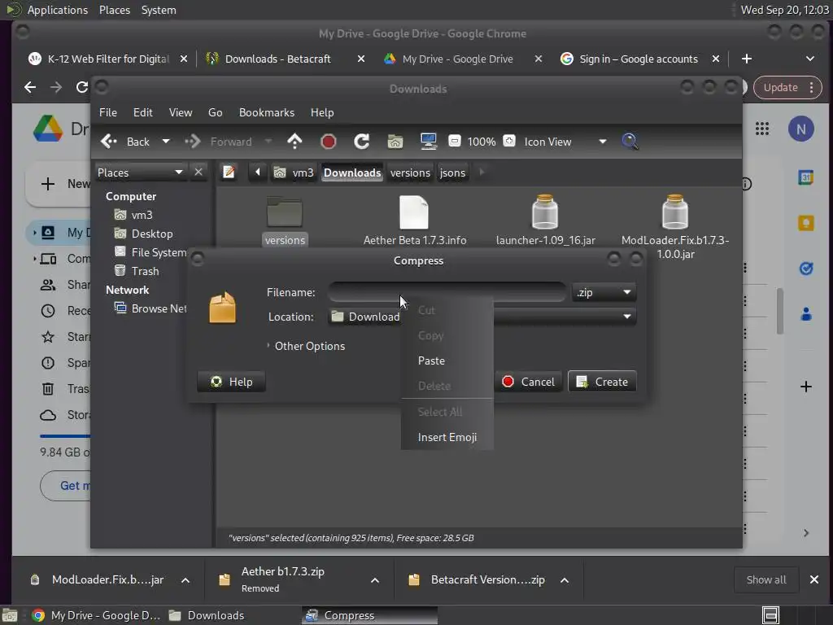
Task: Open the Location folder dropdown
Action: click(x=482, y=317)
